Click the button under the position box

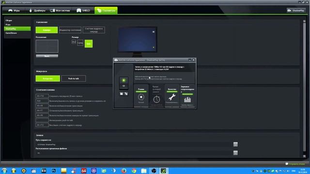47,56
